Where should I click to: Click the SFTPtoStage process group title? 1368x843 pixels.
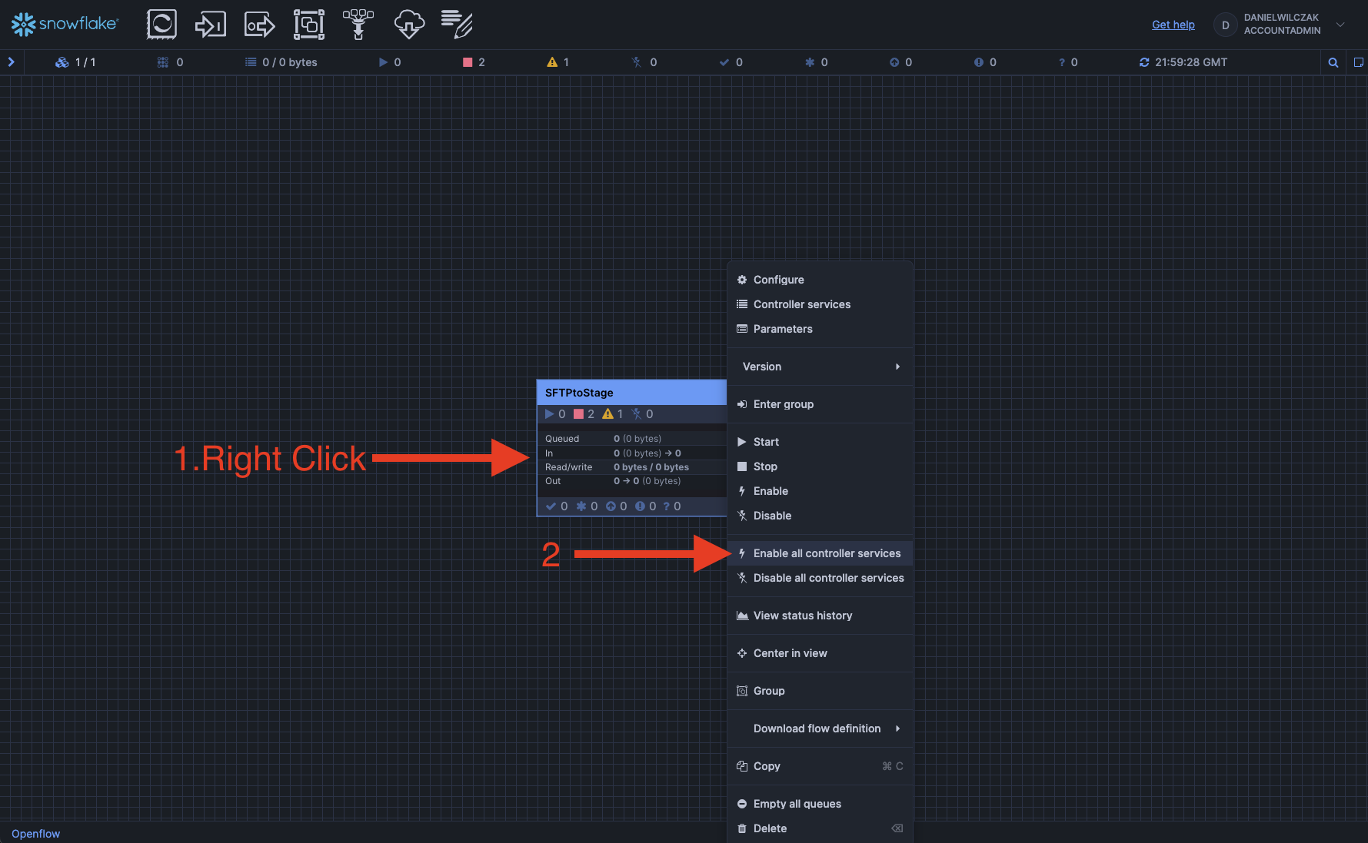[579, 393]
